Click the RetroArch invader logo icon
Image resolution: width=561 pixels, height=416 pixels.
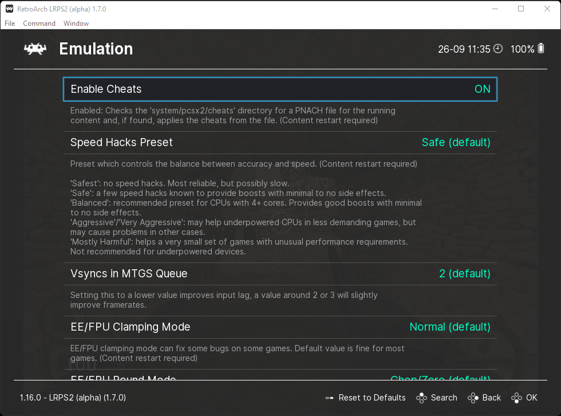click(35, 49)
